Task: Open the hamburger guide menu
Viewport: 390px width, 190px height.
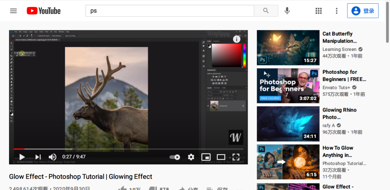Action: [x=13, y=11]
